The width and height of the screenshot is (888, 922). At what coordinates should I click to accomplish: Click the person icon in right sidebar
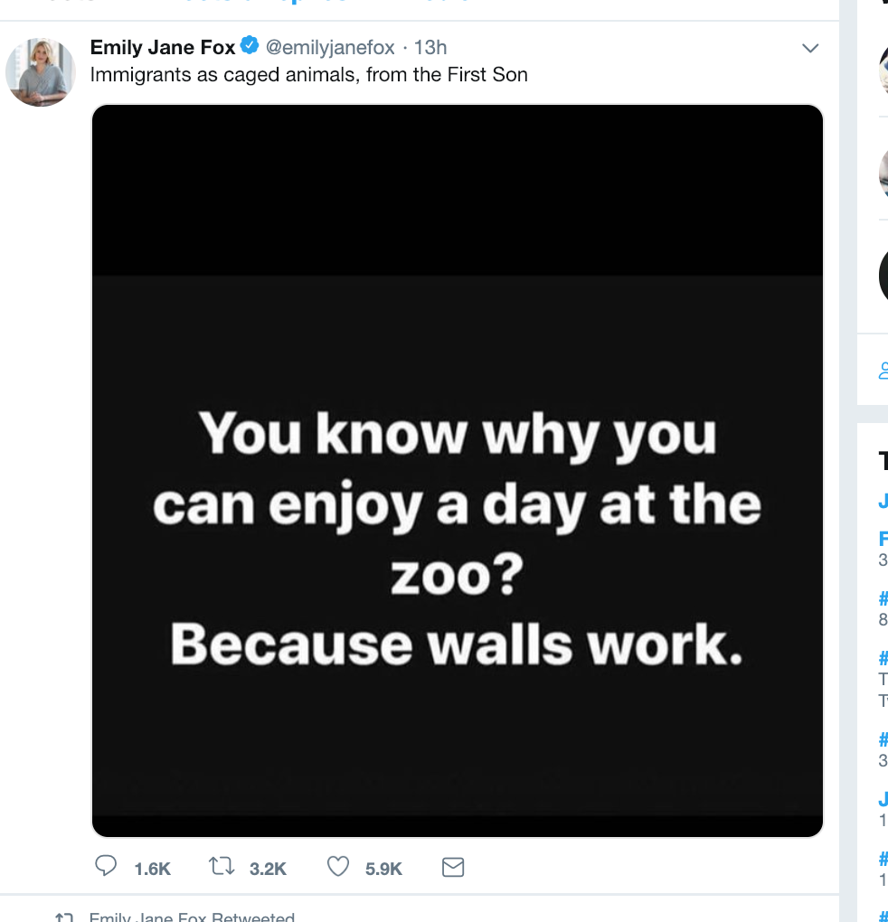click(x=883, y=369)
